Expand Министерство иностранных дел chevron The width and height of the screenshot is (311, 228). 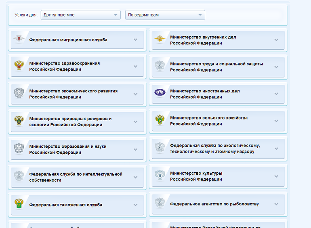click(x=276, y=94)
